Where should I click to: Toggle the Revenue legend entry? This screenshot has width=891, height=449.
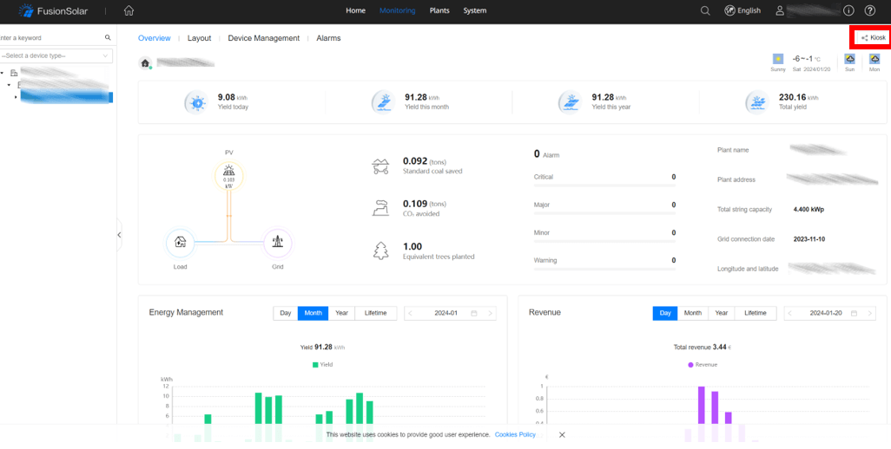[703, 365]
